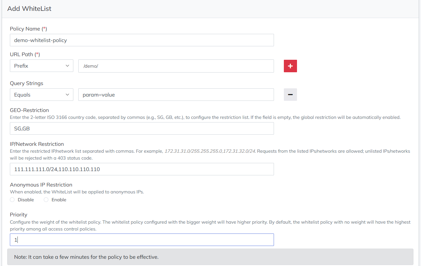Click the priority weight description text
The height and width of the screenshot is (266, 421).
(x=210, y=226)
